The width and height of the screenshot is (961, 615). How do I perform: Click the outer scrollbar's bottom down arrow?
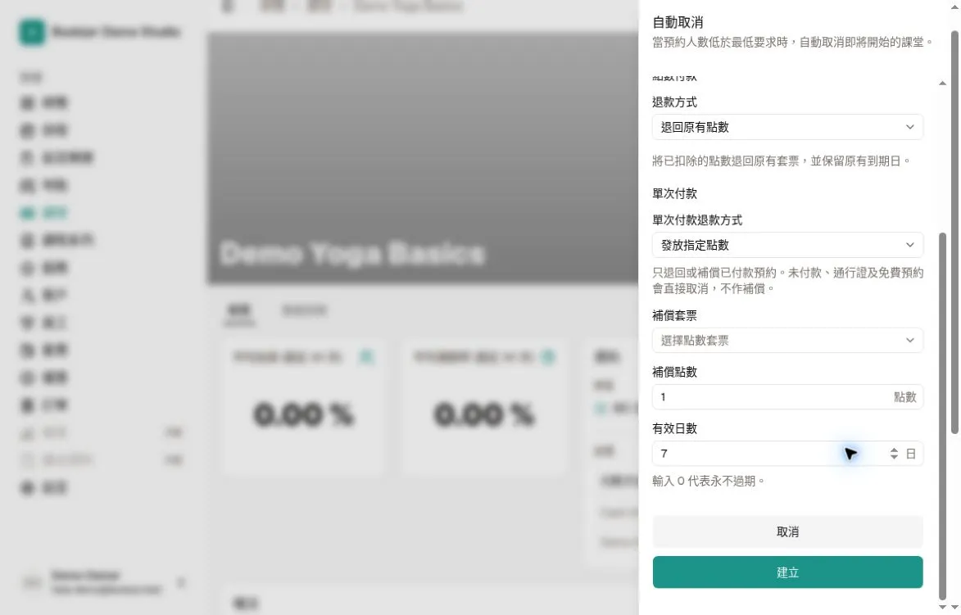click(954, 607)
